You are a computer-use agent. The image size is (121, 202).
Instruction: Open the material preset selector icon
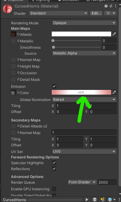pyautogui.click(x=111, y=6)
